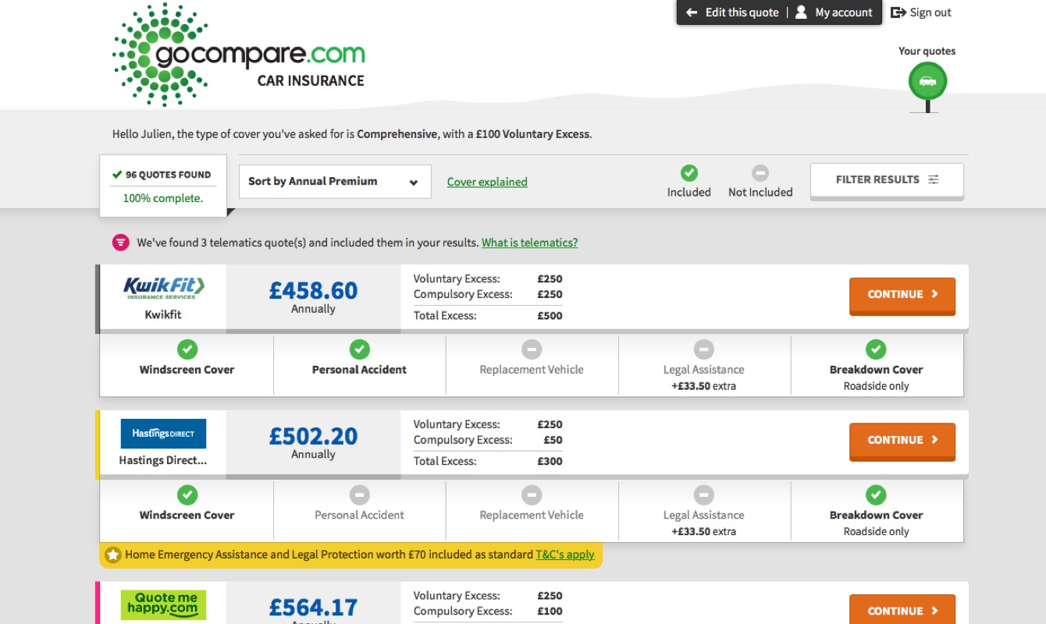Click Kwikfit Legal Assistance not-included icon
1046x624 pixels.
(704, 349)
